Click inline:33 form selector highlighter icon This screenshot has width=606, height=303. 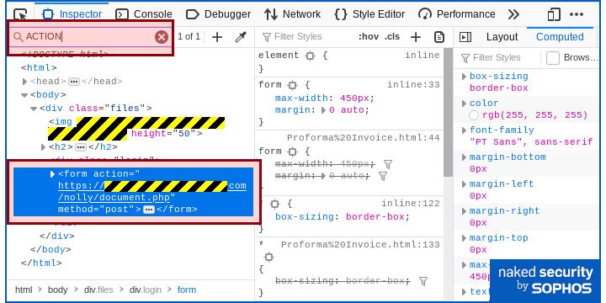click(x=293, y=85)
